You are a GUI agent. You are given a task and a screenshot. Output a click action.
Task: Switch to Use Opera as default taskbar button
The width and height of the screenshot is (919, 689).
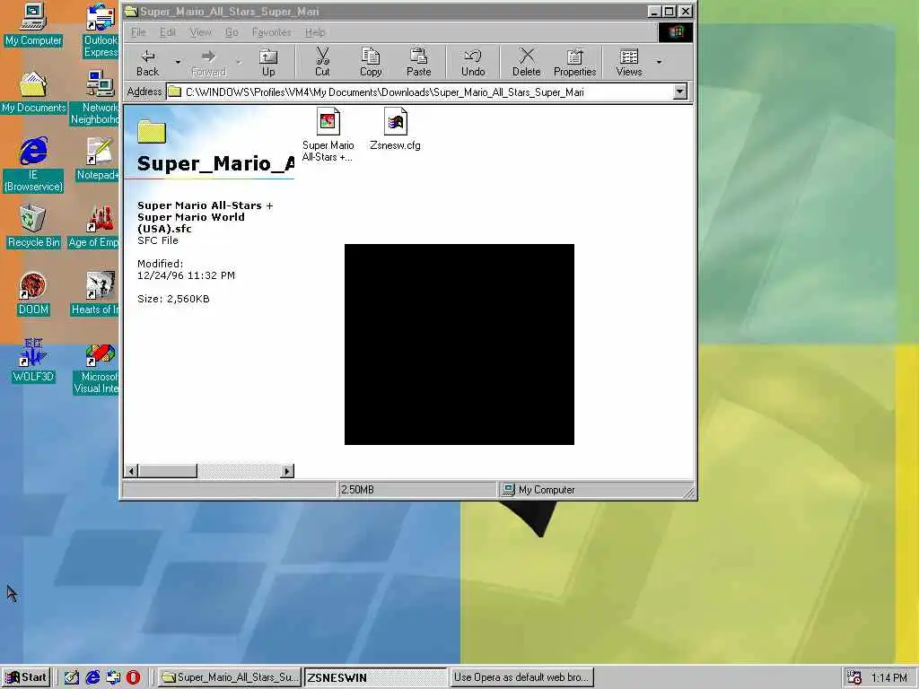click(x=521, y=677)
